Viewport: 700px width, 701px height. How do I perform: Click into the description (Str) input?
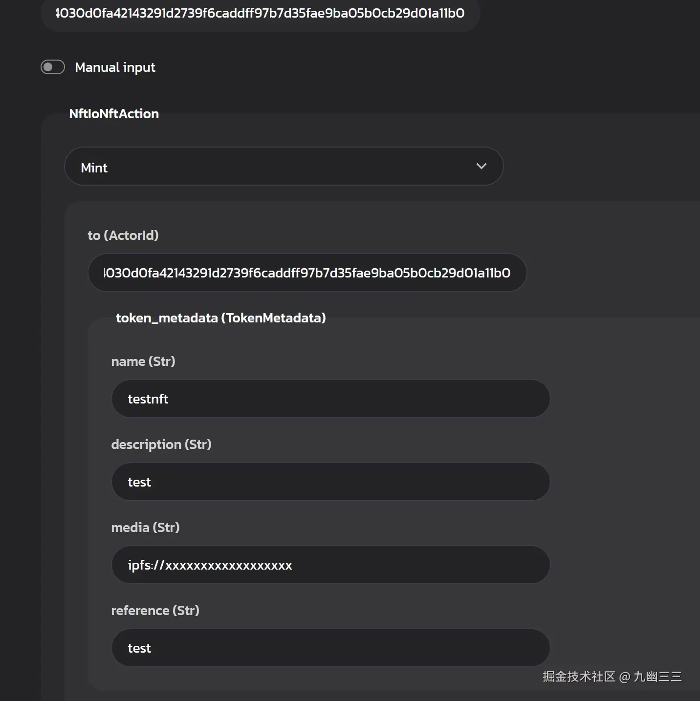point(331,482)
